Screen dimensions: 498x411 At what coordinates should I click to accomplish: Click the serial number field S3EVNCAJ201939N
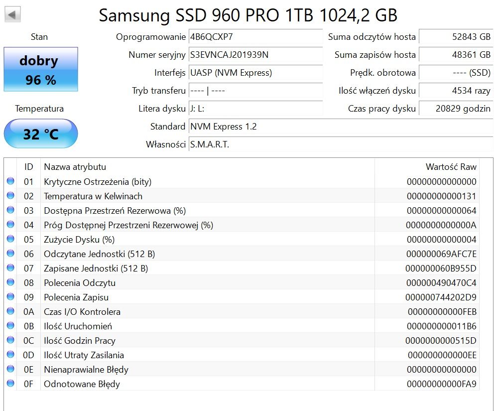255,55
